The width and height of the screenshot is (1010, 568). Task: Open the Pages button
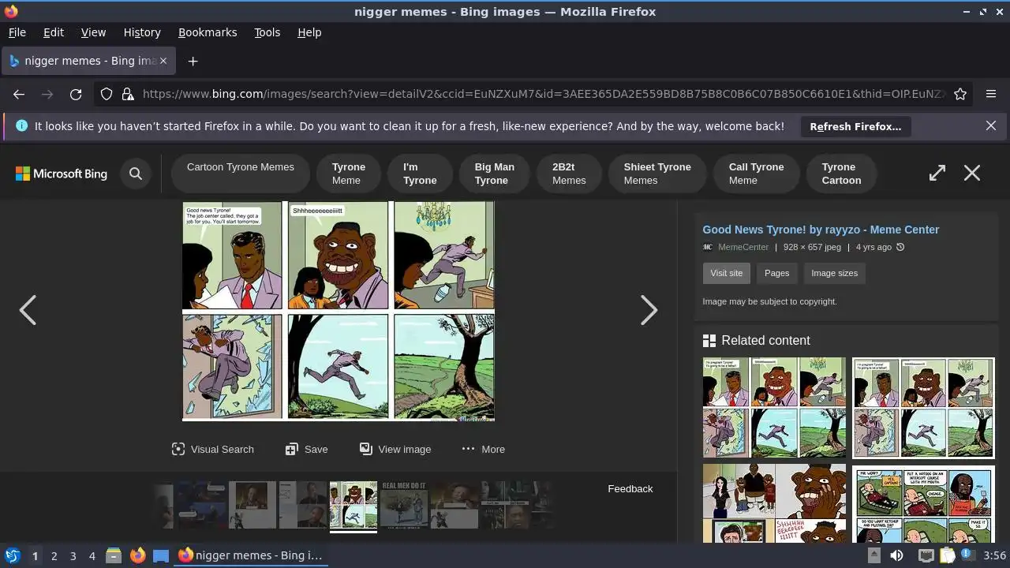[776, 273]
